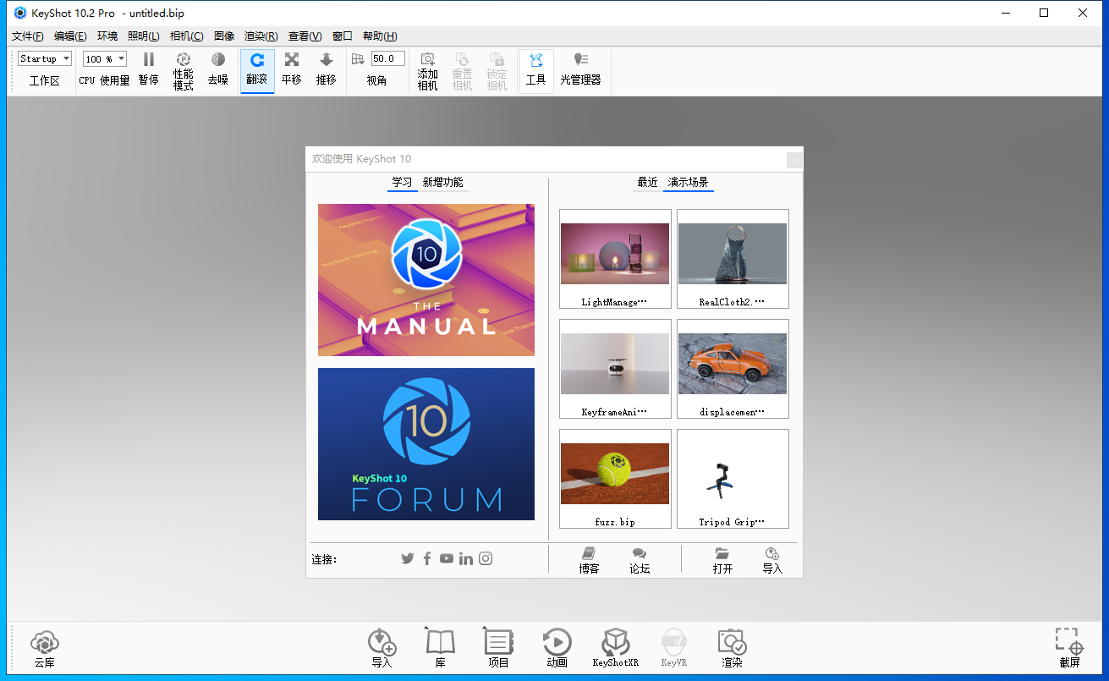Screen dimensions: 1109x681
Task: Open the 窗口 menu
Action: tap(343, 36)
